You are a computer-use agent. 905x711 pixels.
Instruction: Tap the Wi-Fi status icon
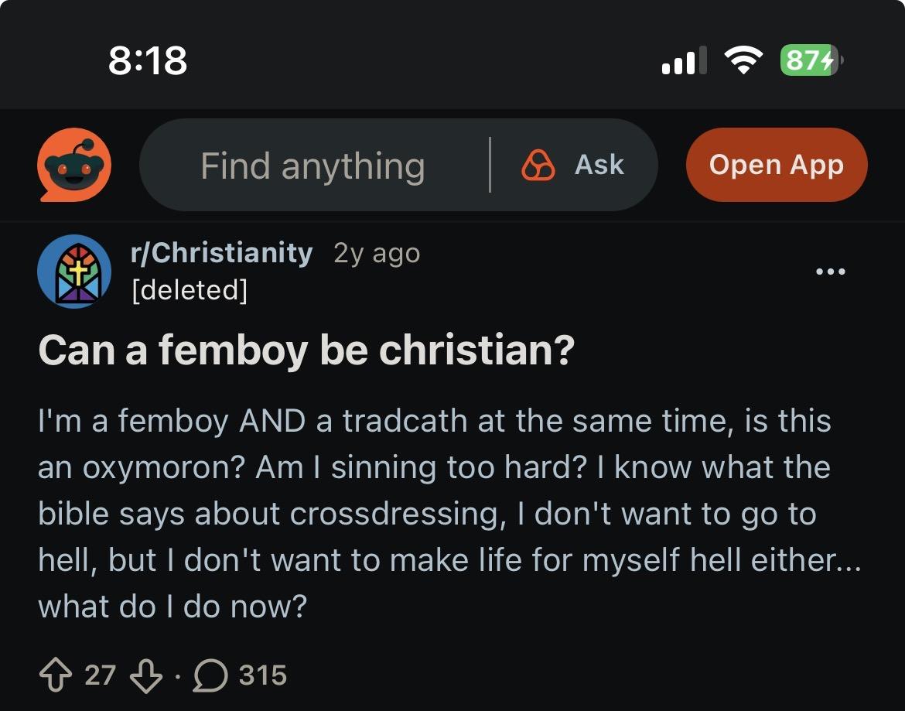743,60
